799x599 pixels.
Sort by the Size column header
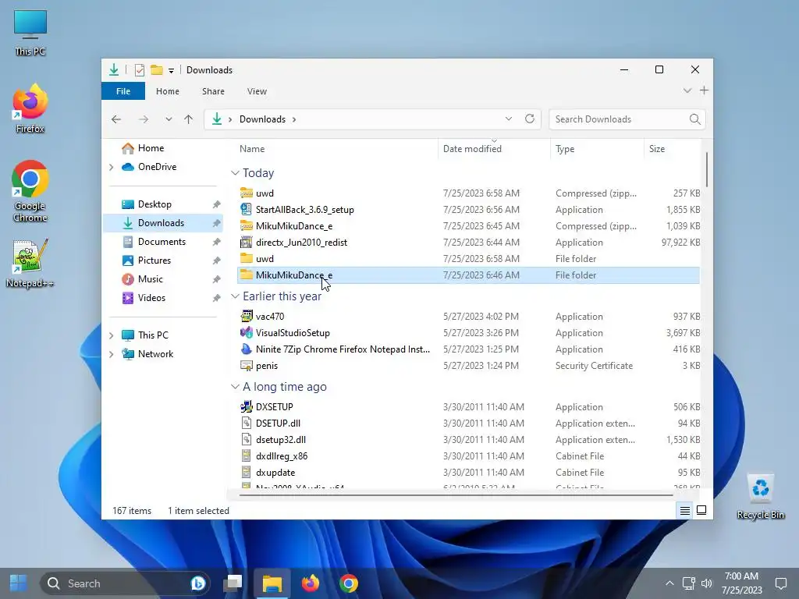point(672,149)
